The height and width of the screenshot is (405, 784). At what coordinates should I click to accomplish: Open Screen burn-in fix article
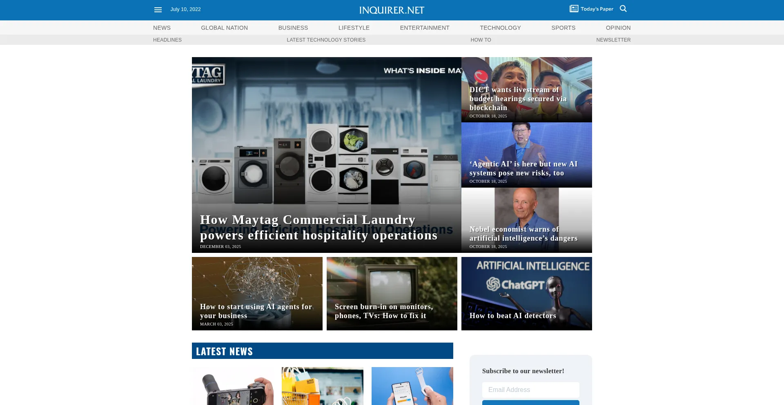[383, 311]
